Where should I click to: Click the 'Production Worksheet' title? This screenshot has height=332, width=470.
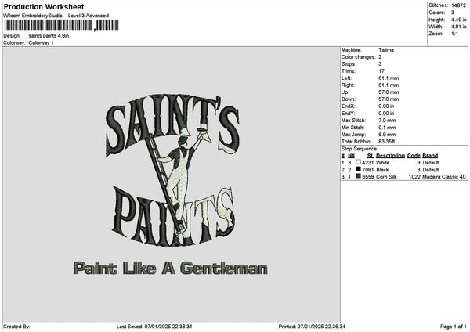click(x=44, y=7)
